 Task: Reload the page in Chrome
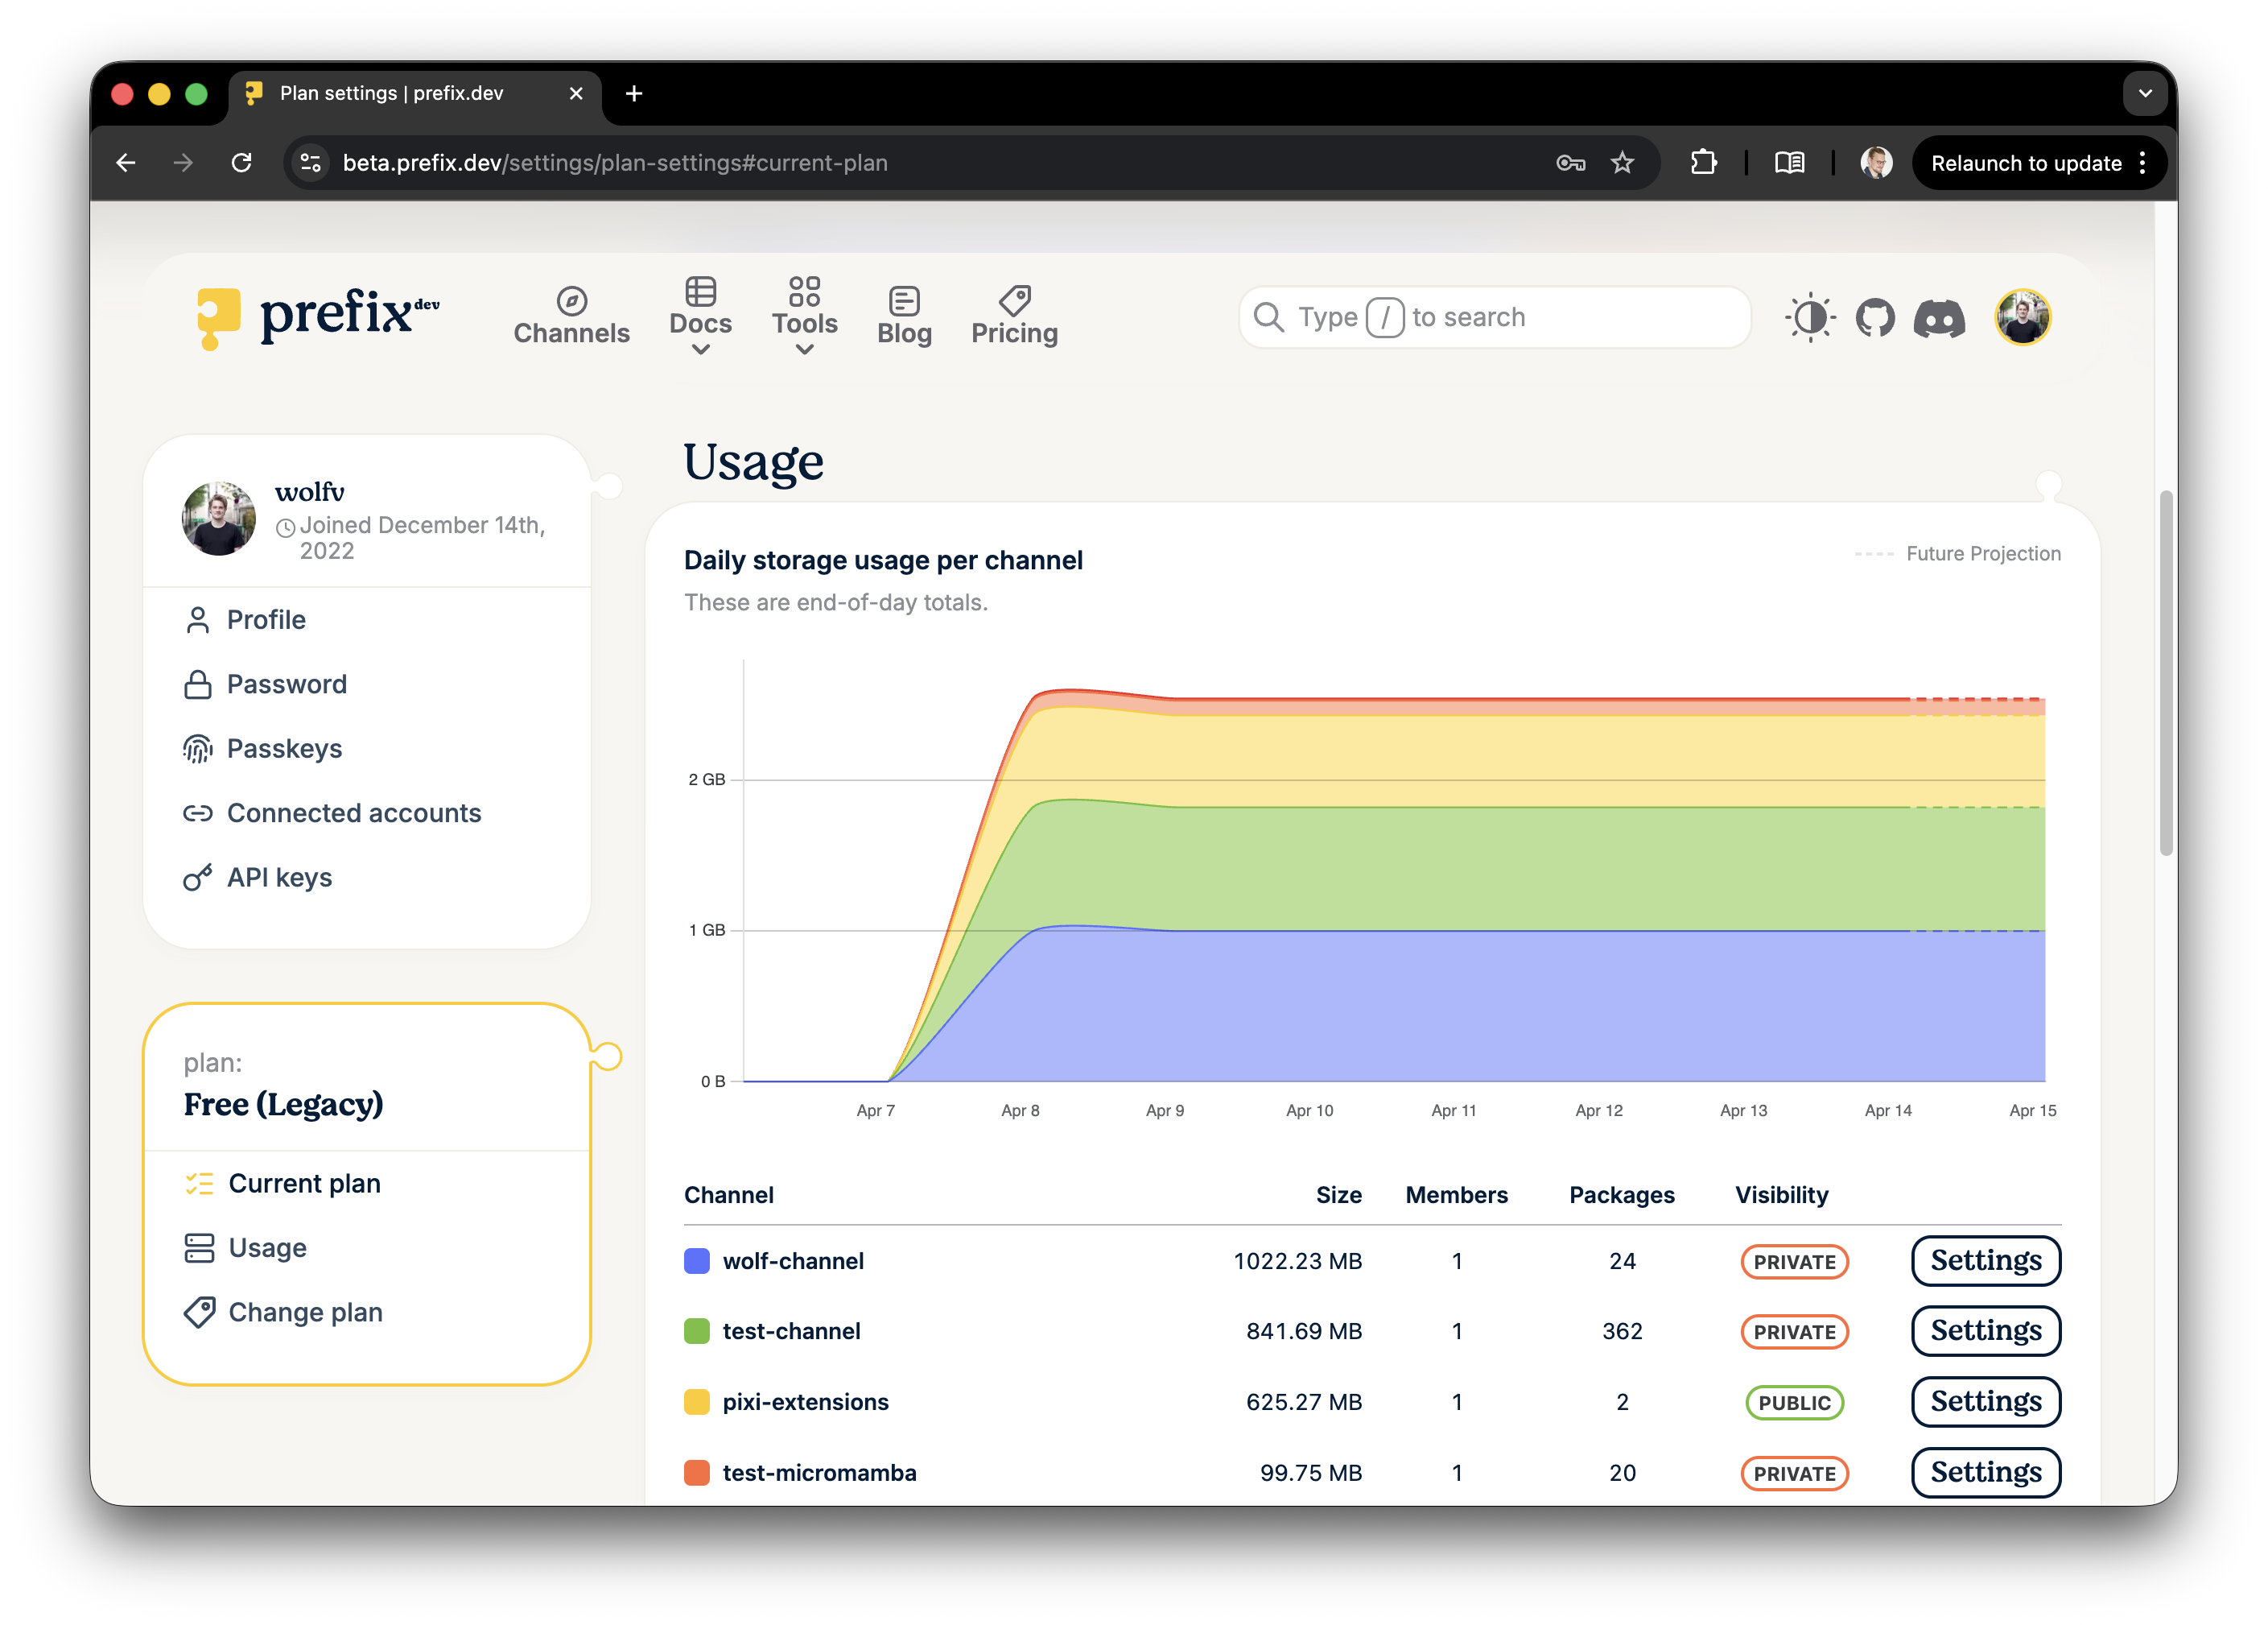[241, 162]
